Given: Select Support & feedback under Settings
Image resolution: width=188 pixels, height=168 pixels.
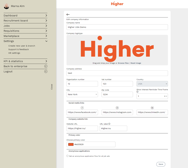Looking at the screenshot, I should [x=18, y=49].
